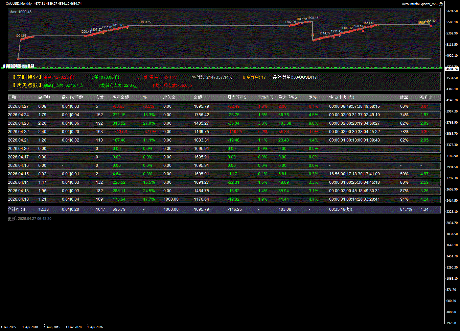Click the 日期 column header
Image resolution: width=460 pixels, height=331 pixels.
click(12, 98)
